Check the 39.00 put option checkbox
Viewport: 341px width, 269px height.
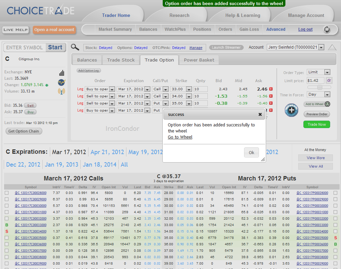point(335,264)
